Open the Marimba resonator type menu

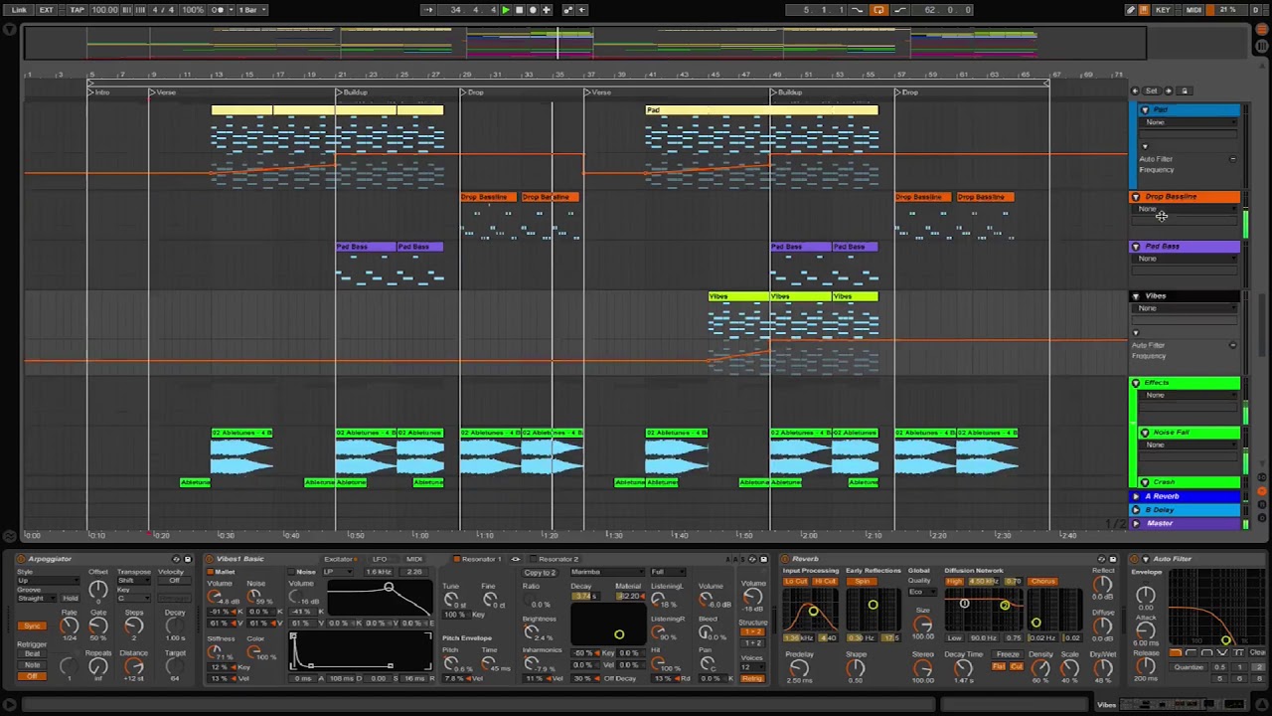605,572
